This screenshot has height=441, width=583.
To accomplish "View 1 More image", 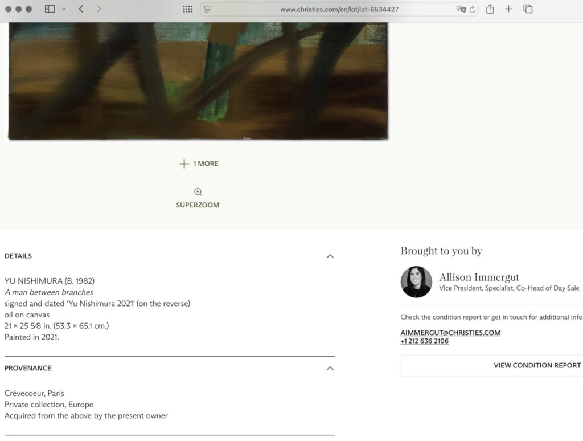I will click(199, 164).
